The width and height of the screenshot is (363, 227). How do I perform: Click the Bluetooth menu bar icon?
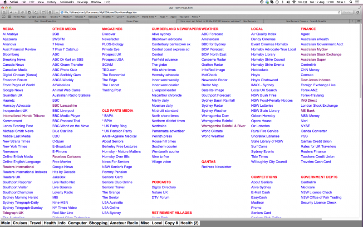pos(282,2)
